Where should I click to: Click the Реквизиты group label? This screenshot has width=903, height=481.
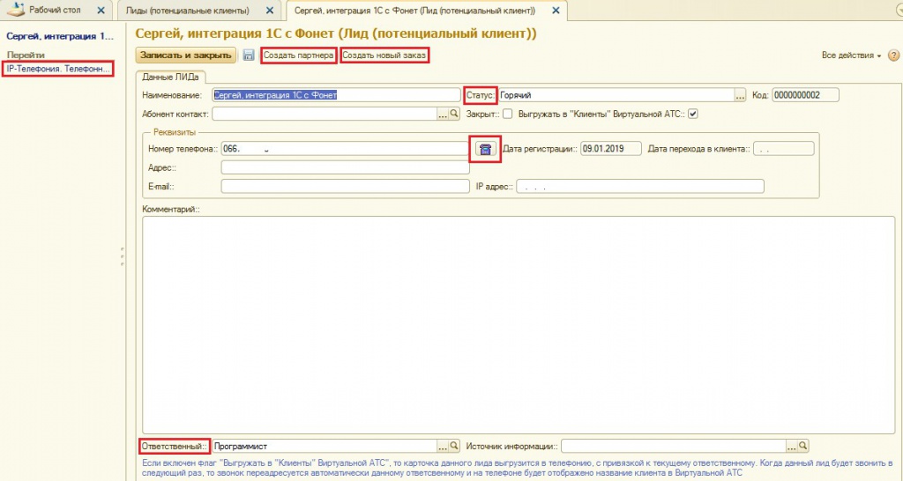[175, 132]
